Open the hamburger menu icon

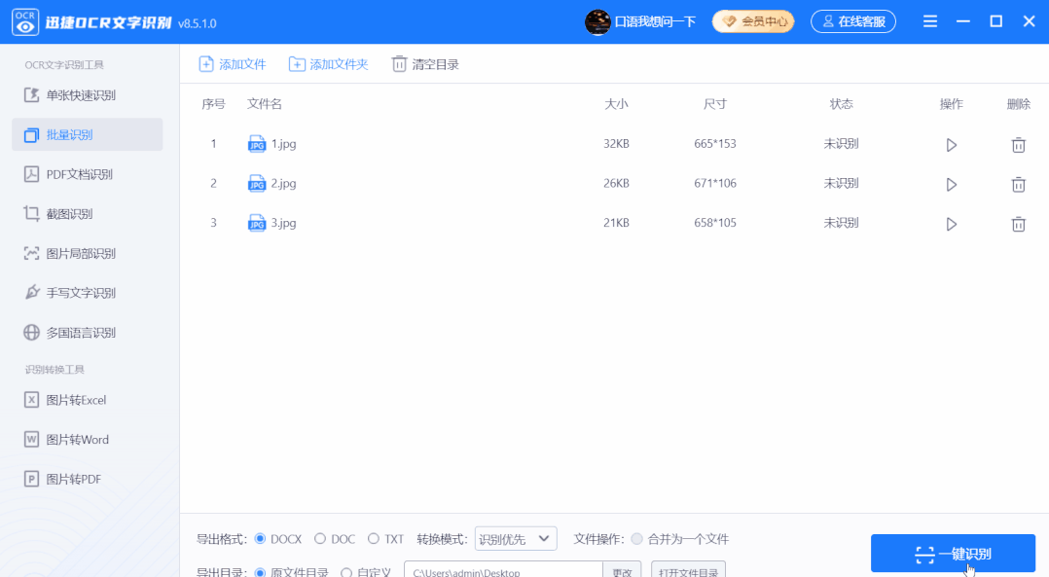click(930, 21)
